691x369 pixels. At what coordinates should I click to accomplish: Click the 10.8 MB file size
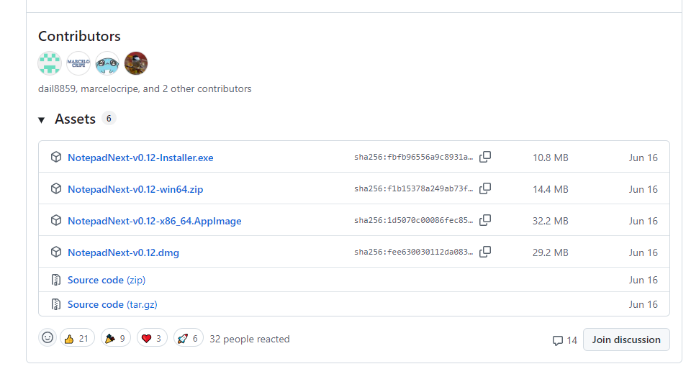551,158
